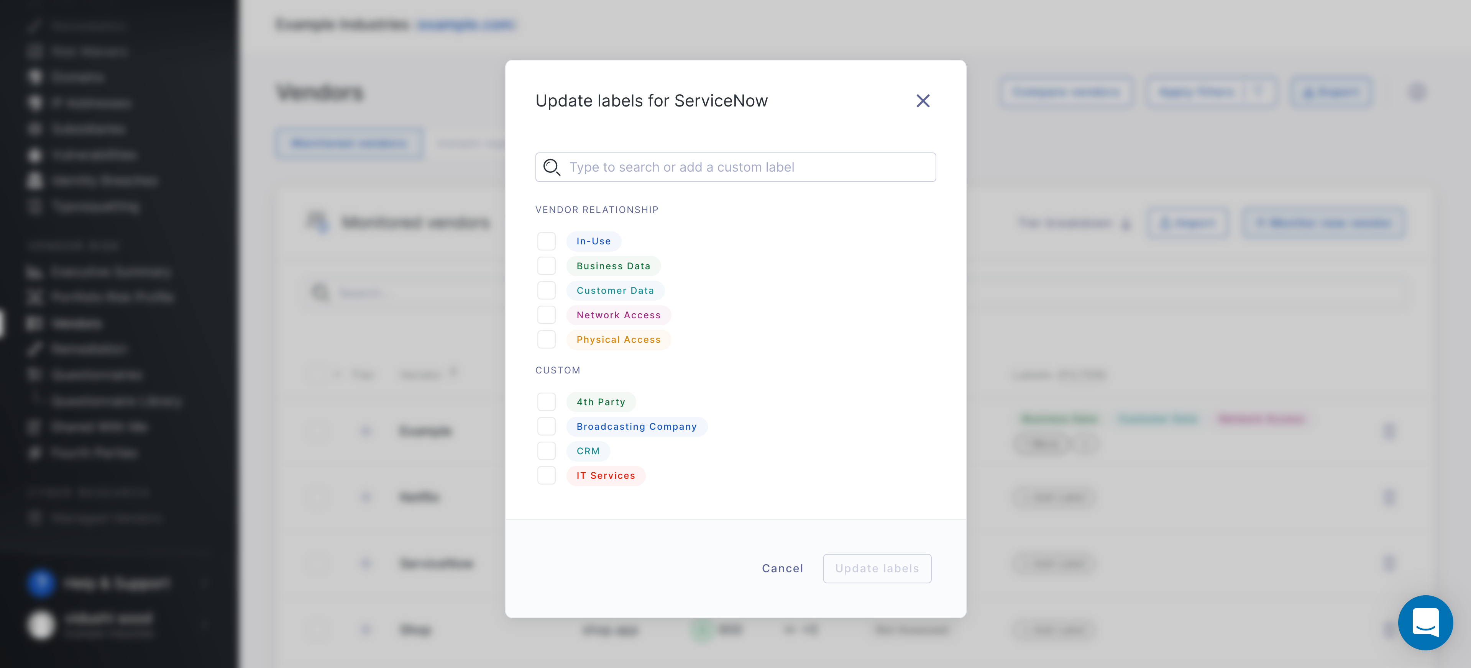Check the Broadcasting Company checkbox
Image resolution: width=1471 pixels, height=668 pixels.
[x=547, y=427]
